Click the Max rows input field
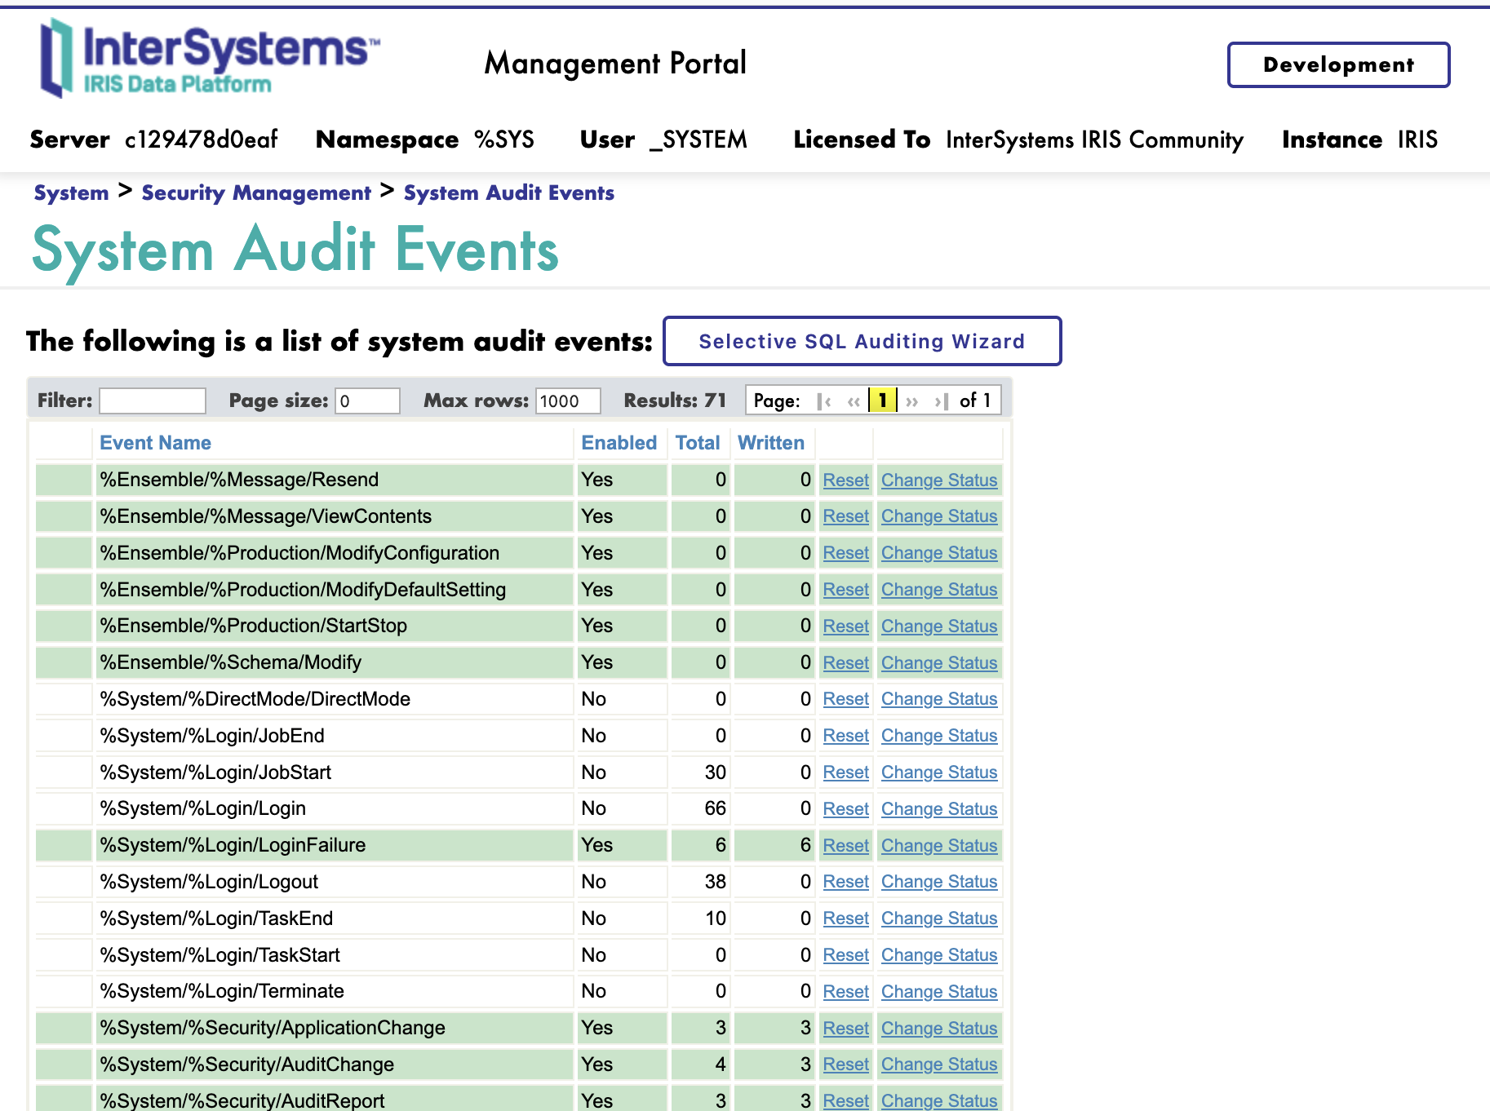Viewport: 1490px width, 1111px height. coord(568,401)
